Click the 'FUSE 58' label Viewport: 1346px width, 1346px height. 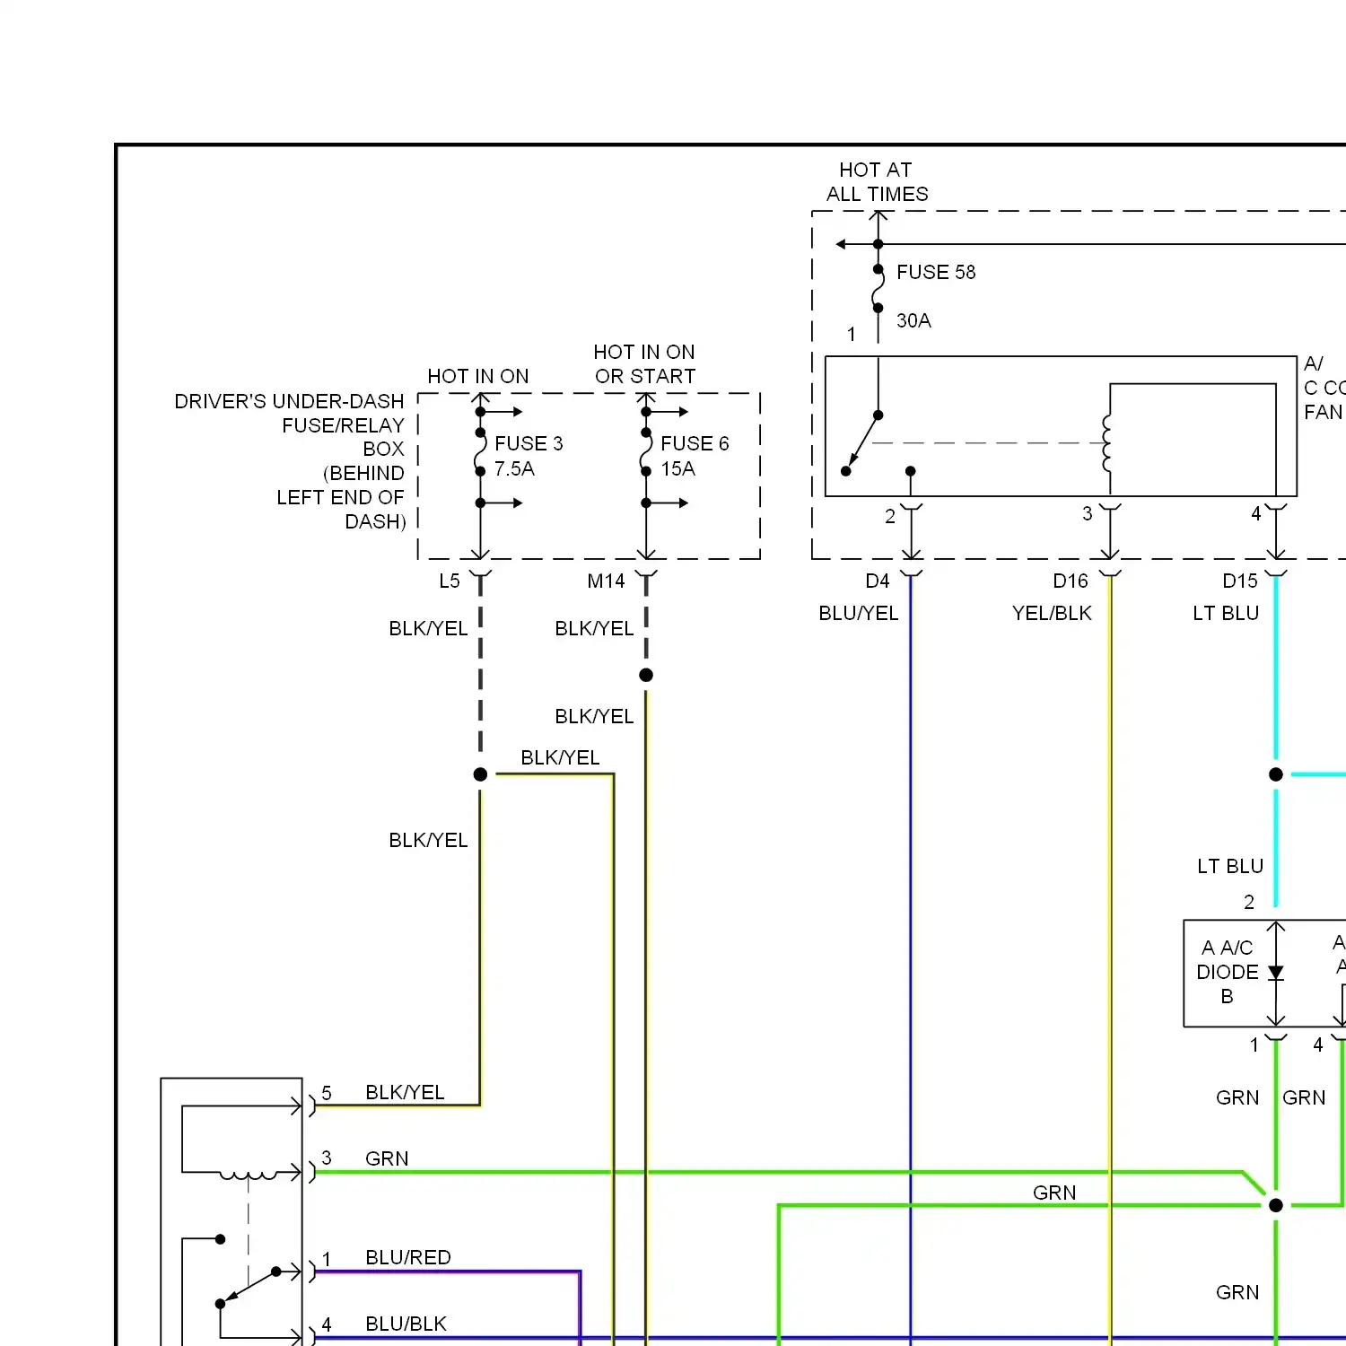[x=936, y=272]
